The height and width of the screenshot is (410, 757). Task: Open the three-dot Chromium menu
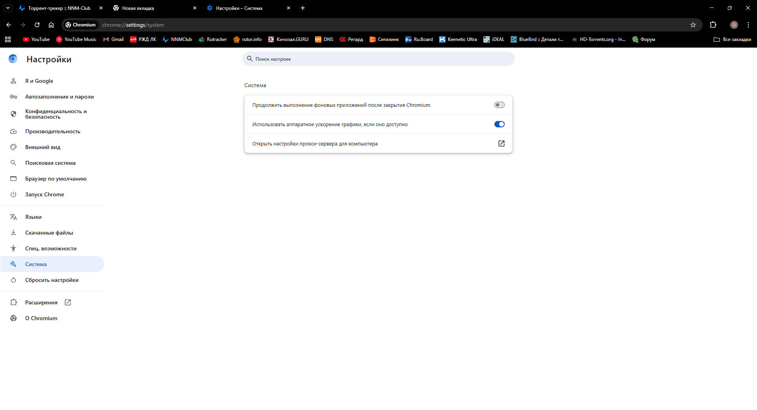point(748,25)
